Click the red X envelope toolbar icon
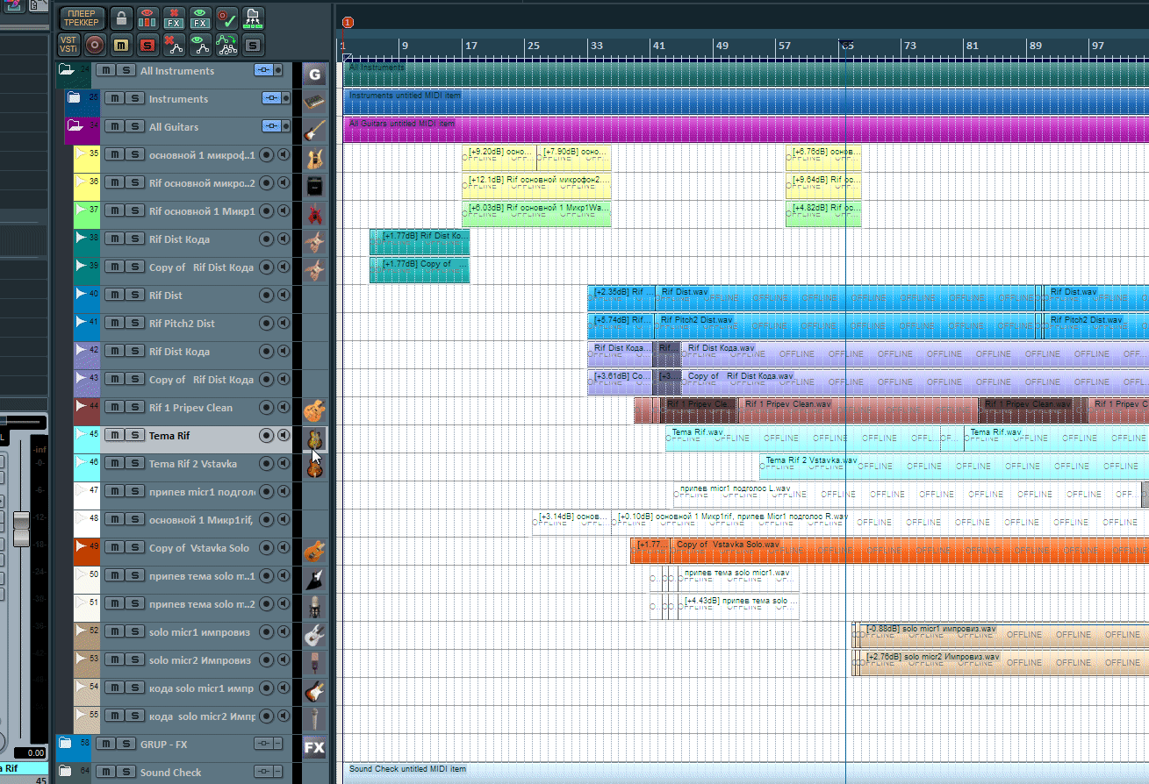Screen dimensions: 1149x784 coord(174,44)
